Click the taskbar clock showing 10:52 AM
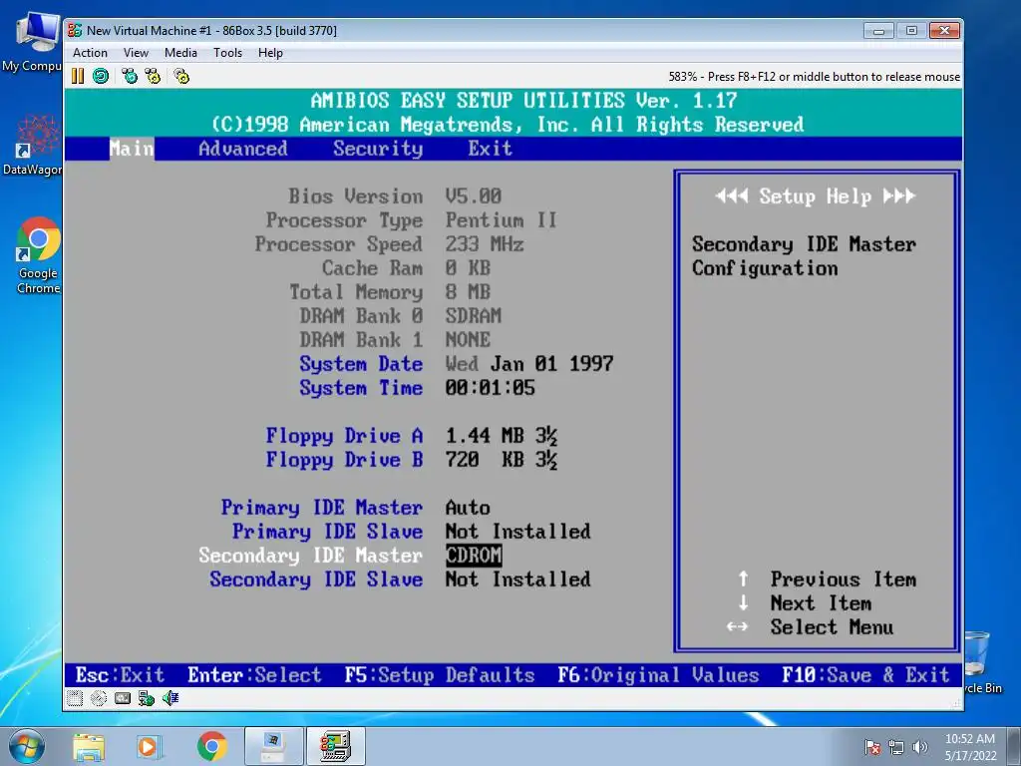 [970, 747]
